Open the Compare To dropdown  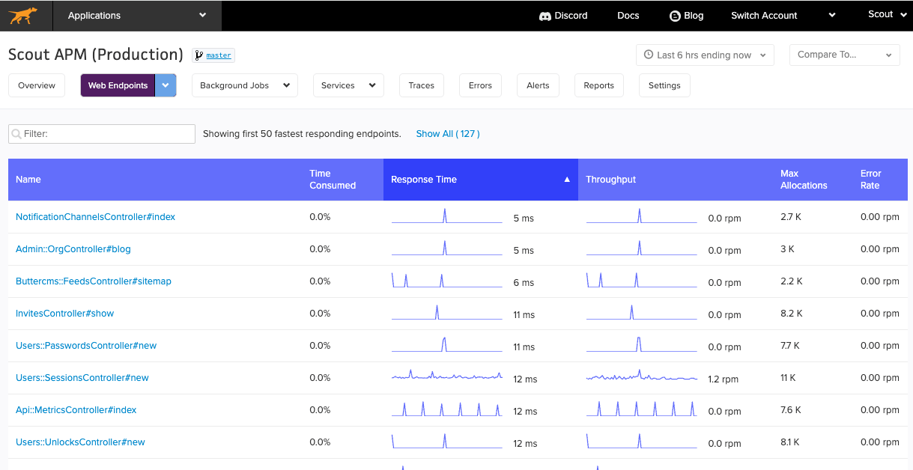coord(845,55)
